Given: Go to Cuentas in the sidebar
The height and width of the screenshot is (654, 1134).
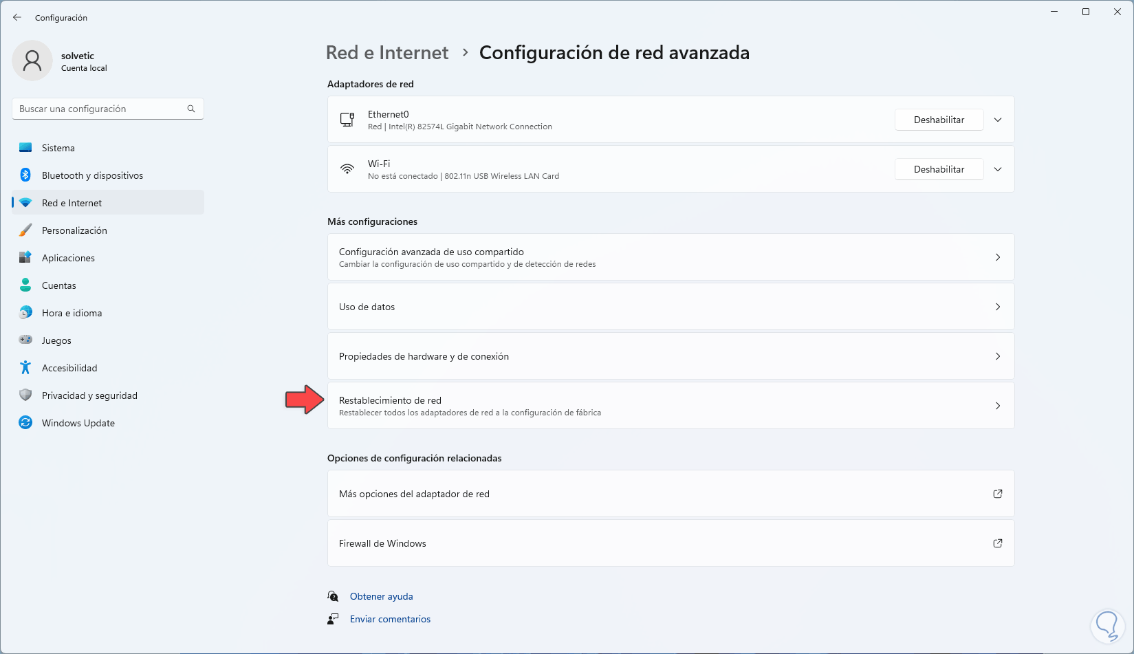Looking at the screenshot, I should (x=59, y=285).
